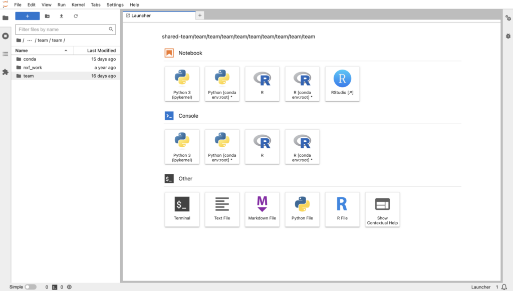
Task: Click the blue New Launcher plus button
Action: tap(28, 16)
